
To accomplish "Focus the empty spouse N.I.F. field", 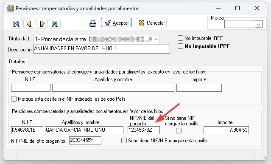I will 31,88.
